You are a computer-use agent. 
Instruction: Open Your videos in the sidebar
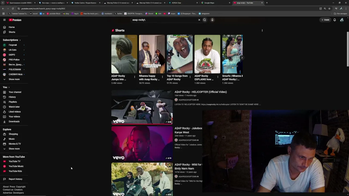click(14, 117)
